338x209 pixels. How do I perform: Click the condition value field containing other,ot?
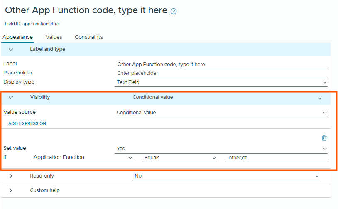(x=276, y=158)
